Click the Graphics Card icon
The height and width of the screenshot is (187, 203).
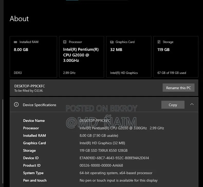(112, 42)
